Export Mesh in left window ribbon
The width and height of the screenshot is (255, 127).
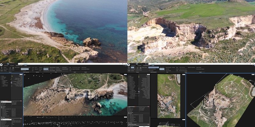coord(70,67)
